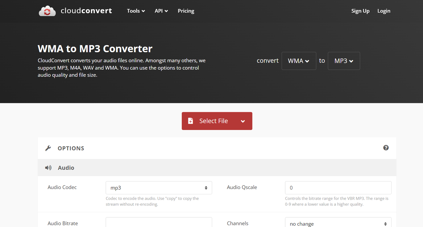This screenshot has width=423, height=227.
Task: Click the 'convert' text before WMA
Action: tap(268, 61)
